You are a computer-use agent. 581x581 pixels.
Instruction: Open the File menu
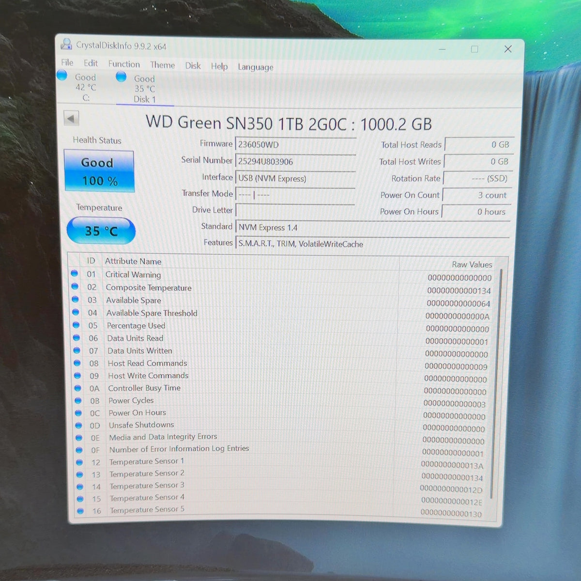(x=67, y=62)
